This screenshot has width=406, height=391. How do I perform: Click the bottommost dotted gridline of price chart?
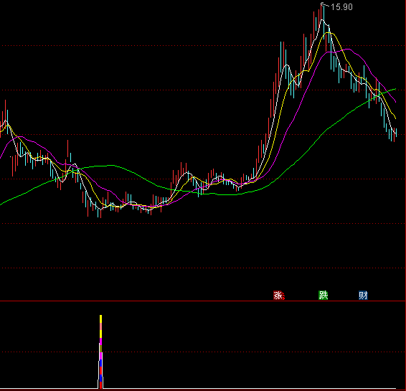[203, 268]
